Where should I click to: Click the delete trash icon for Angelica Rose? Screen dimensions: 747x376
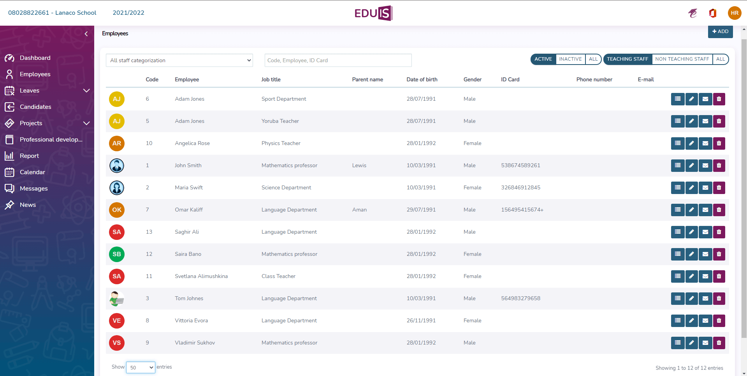(719, 143)
